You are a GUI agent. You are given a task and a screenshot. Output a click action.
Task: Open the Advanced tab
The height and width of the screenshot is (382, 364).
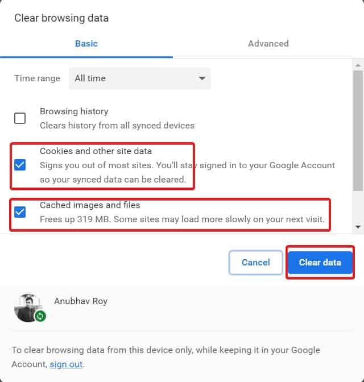pos(268,44)
